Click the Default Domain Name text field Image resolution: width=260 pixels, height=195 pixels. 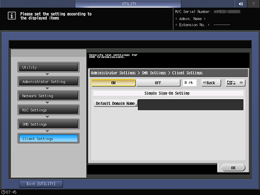191,105
